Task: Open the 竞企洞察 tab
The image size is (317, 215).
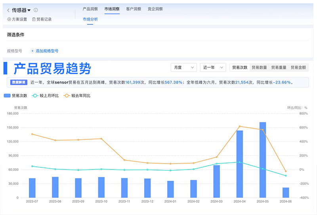Action: coord(155,9)
